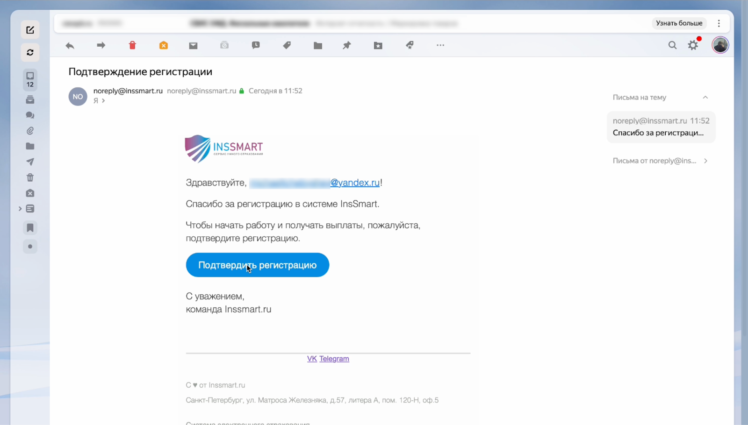Mark the message as spam (orange icon)
Image resolution: width=748 pixels, height=425 pixels.
point(164,45)
